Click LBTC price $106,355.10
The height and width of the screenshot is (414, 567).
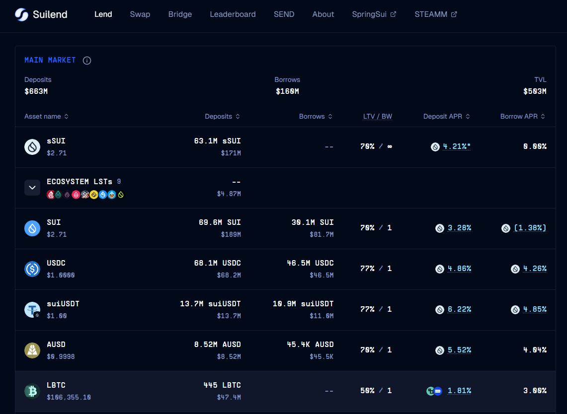[x=69, y=398]
